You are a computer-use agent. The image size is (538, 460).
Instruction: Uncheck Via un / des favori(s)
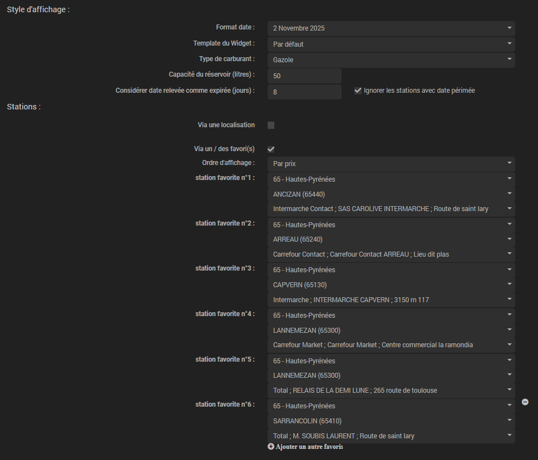[271, 149]
